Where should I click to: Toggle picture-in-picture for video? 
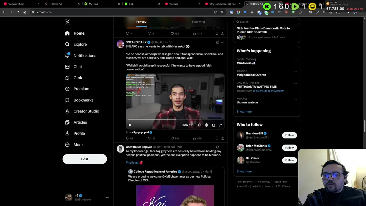pos(213,125)
